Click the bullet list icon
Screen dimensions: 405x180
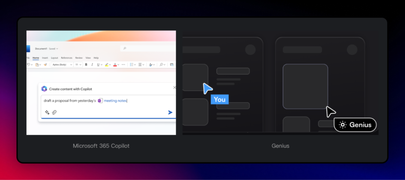132,65
